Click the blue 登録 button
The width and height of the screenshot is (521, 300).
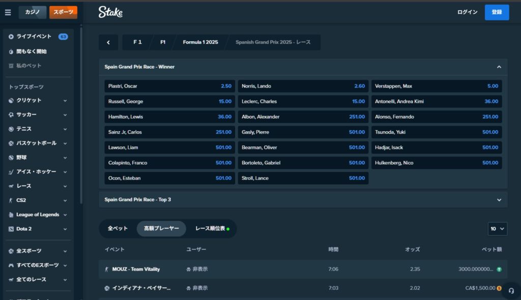coord(497,12)
